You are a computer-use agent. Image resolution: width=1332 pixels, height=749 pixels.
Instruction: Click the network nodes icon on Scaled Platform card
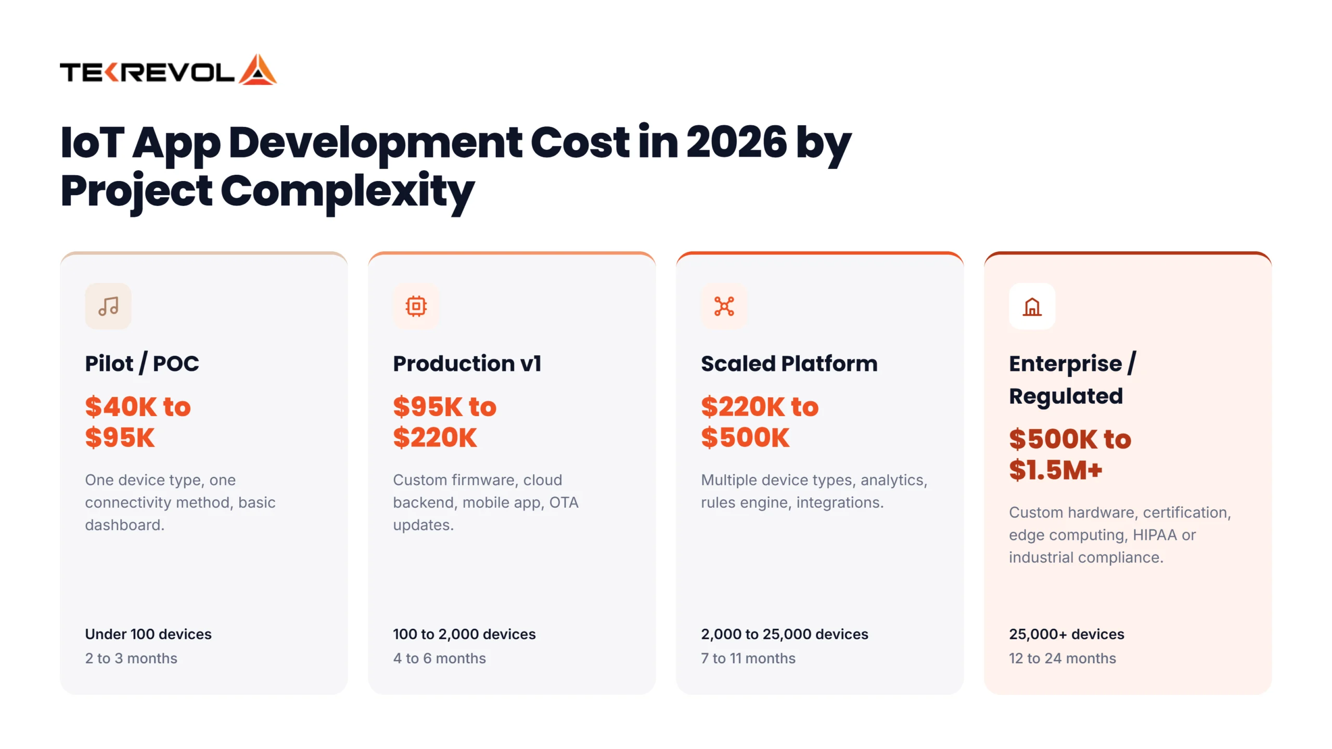pos(724,306)
